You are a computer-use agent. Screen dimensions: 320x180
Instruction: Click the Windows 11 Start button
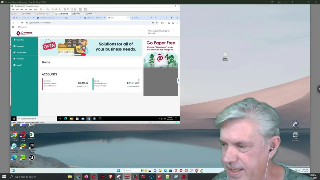118,170
